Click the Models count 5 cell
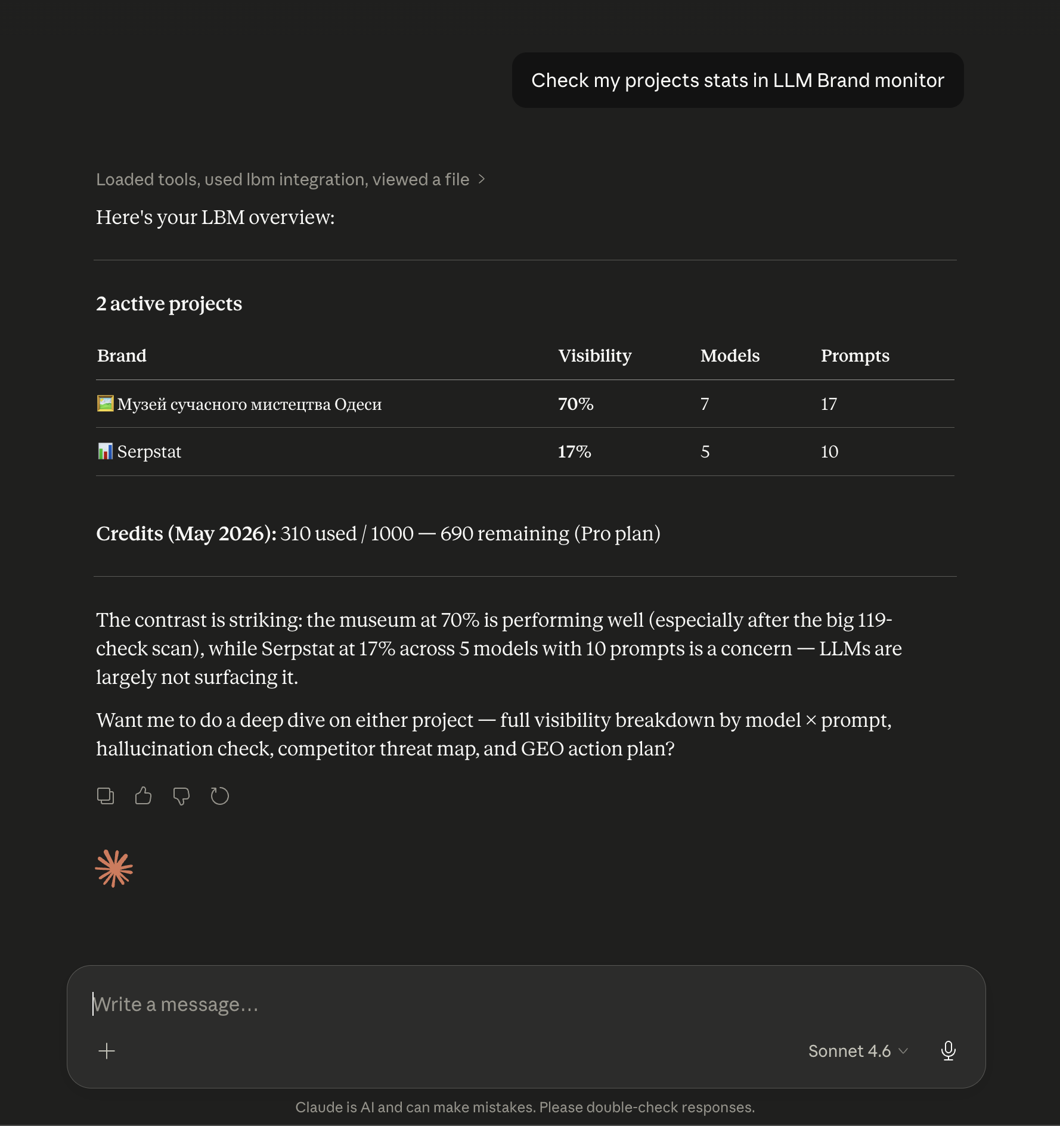This screenshot has width=1060, height=1126. coord(705,452)
